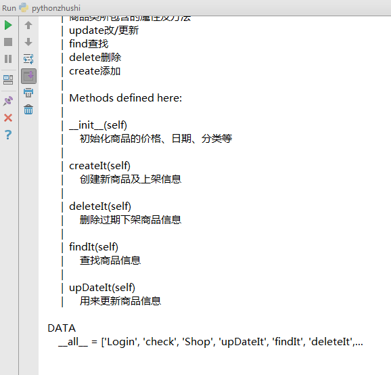The width and height of the screenshot is (391, 375).
Task: Click the Python icon beside pythonzhushi
Action: coord(24,7)
